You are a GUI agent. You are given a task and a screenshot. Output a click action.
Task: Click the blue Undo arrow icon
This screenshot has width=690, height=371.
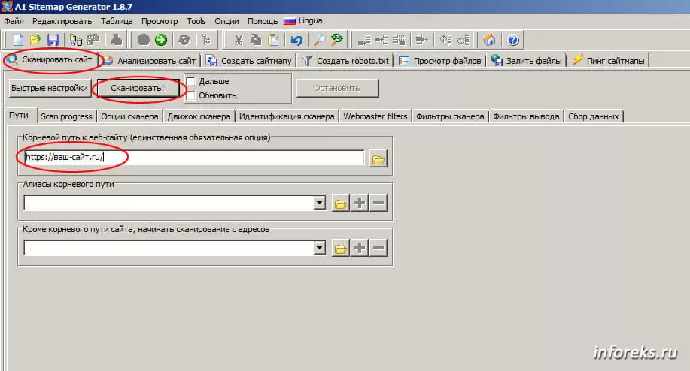pyautogui.click(x=296, y=40)
